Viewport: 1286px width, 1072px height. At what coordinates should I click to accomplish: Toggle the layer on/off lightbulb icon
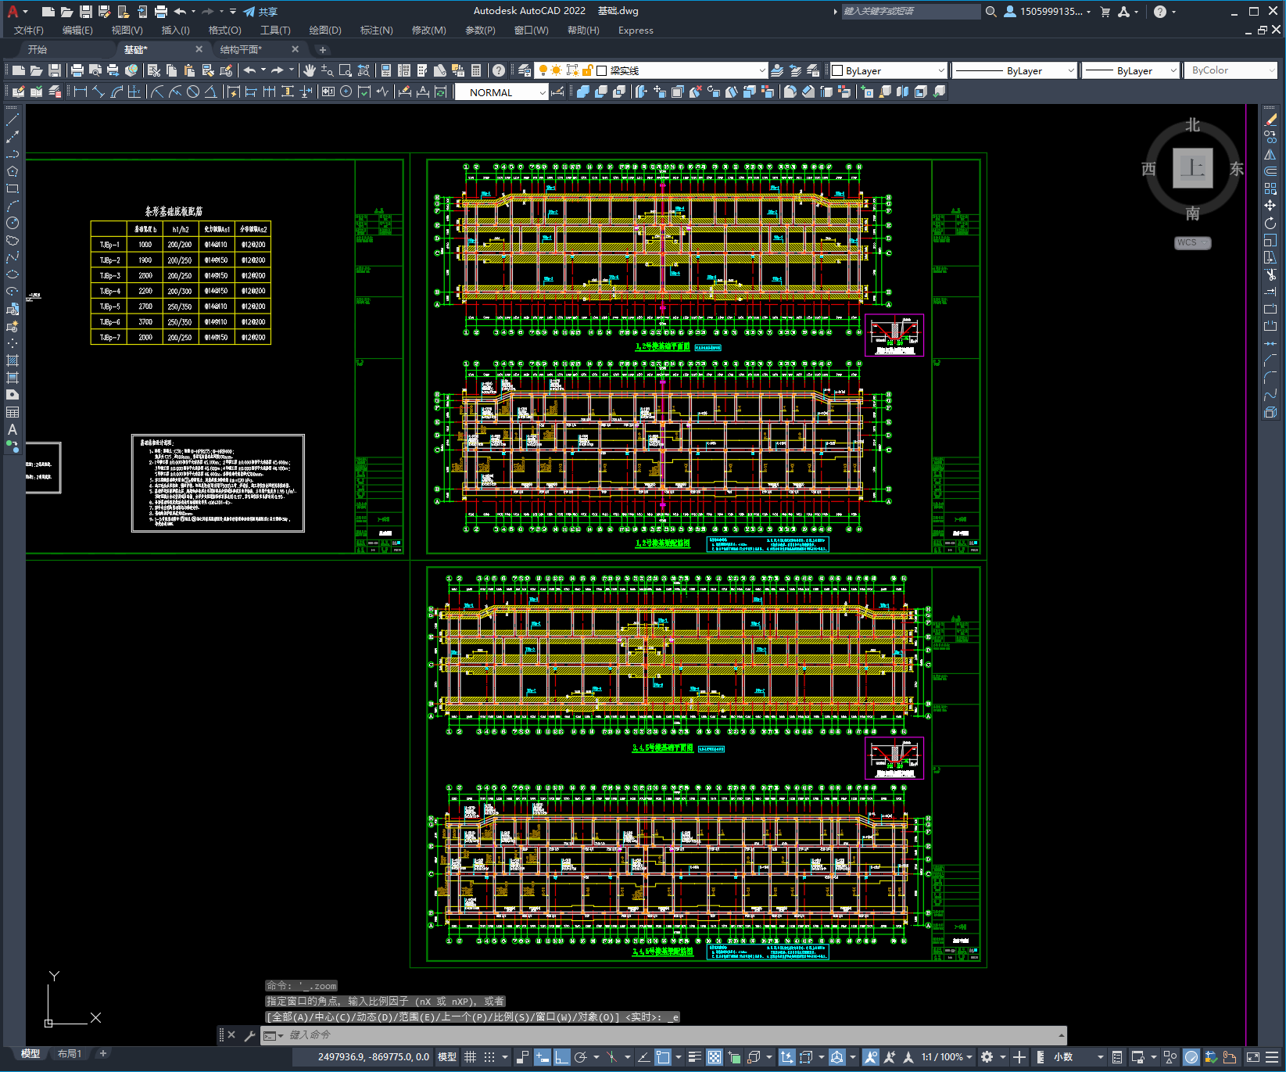[543, 70]
